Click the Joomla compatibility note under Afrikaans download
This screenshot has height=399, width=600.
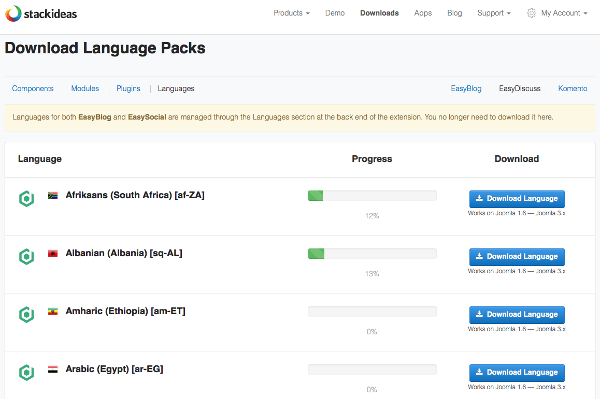[517, 213]
